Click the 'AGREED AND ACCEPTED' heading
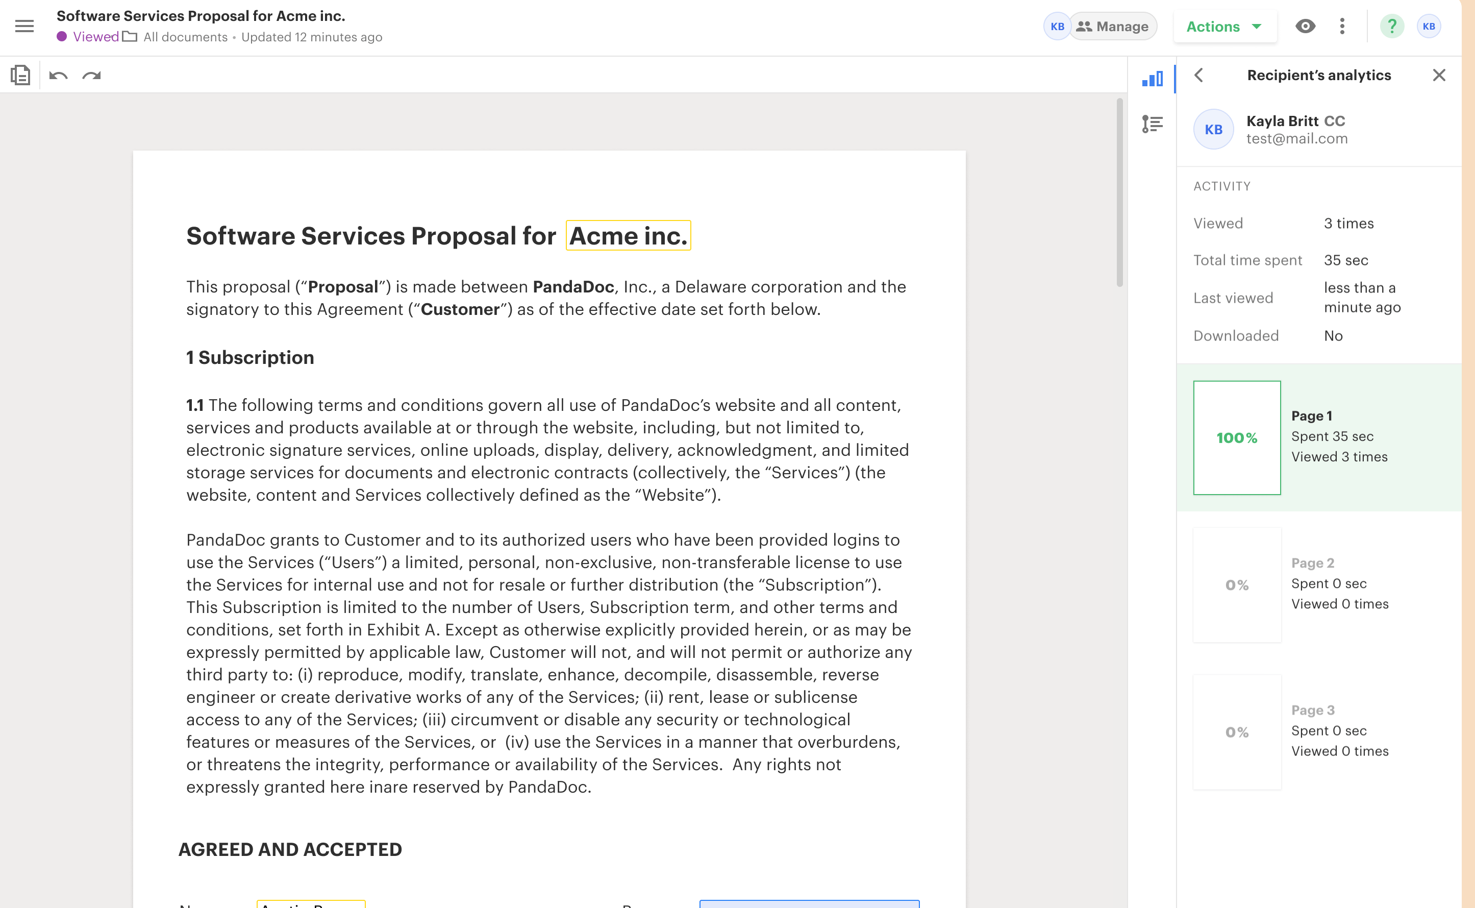The width and height of the screenshot is (1475, 908). click(x=290, y=850)
